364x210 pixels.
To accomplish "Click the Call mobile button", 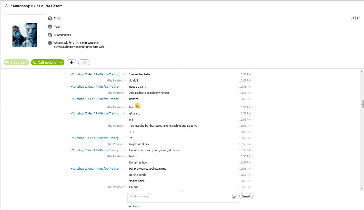I will tap(45, 62).
